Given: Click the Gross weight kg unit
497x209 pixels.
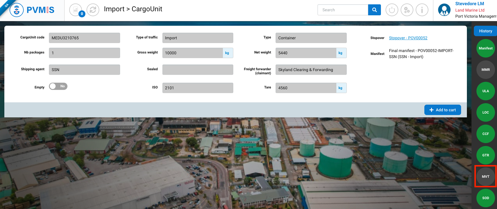Looking at the screenshot, I should (227, 53).
